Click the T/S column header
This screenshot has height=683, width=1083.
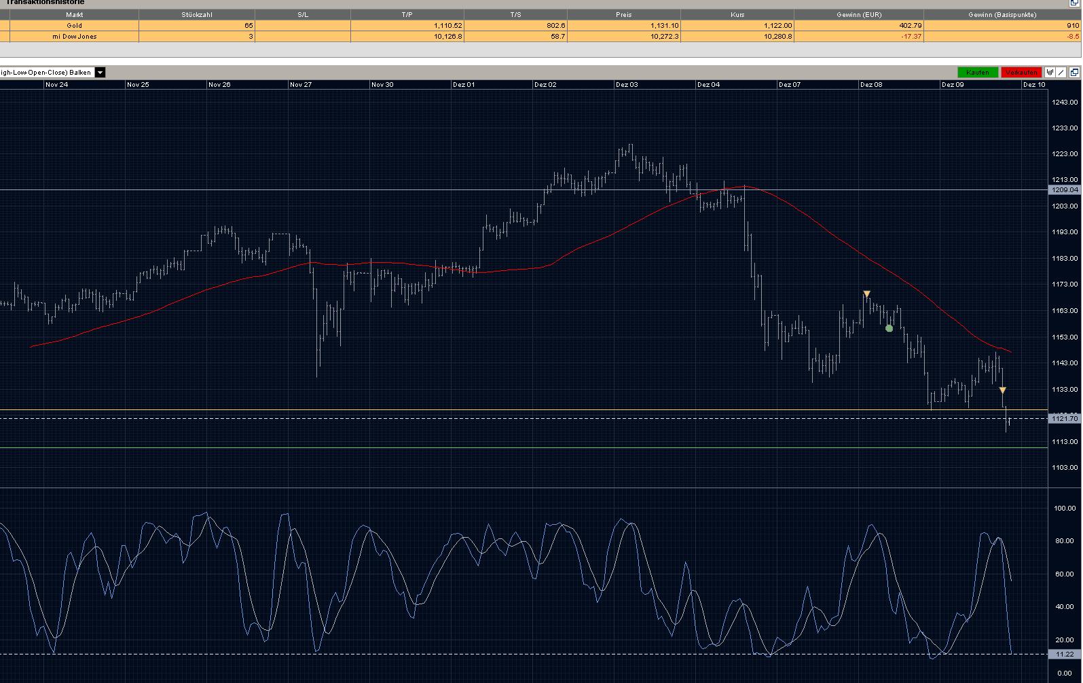click(x=515, y=15)
